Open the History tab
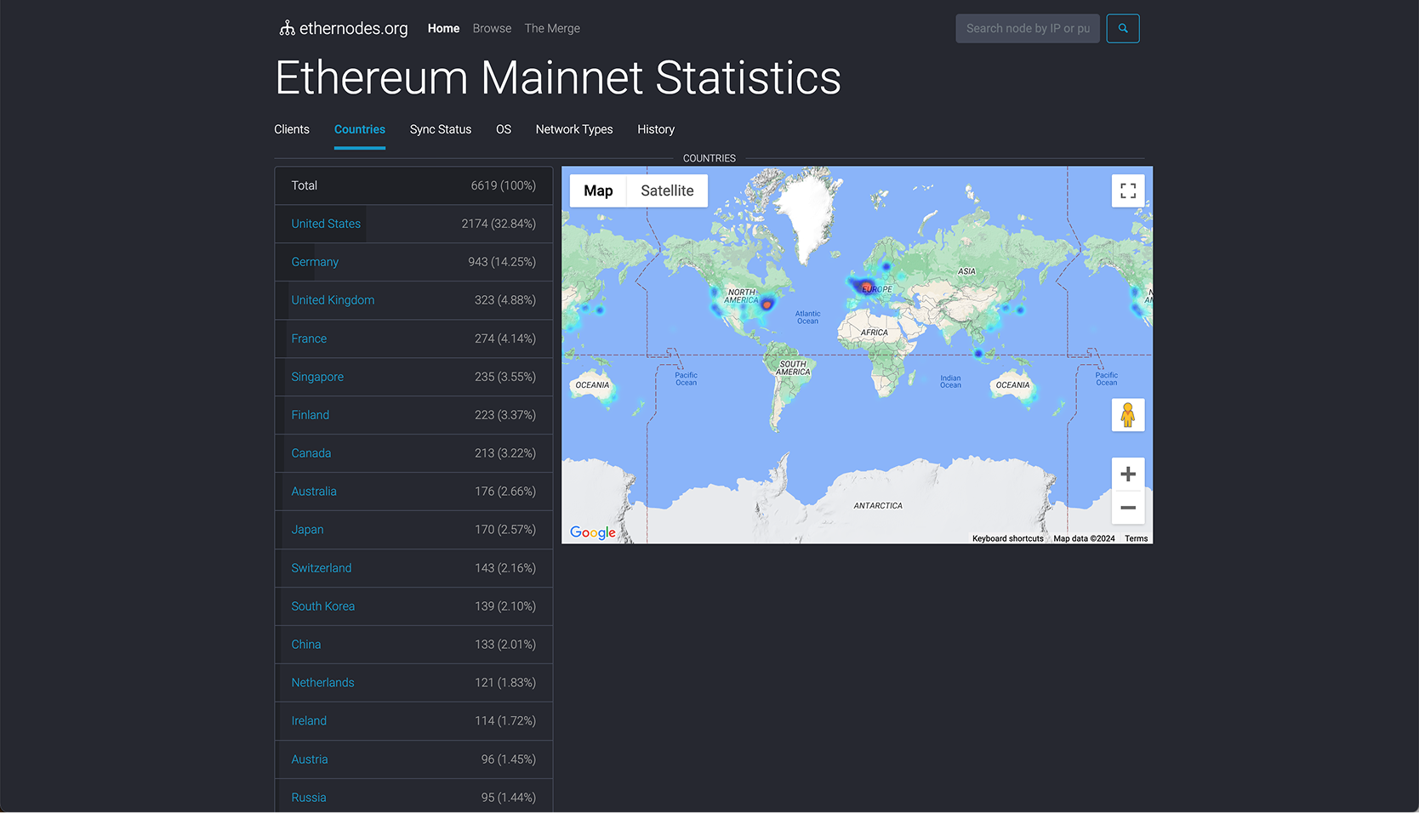 [x=656, y=129]
